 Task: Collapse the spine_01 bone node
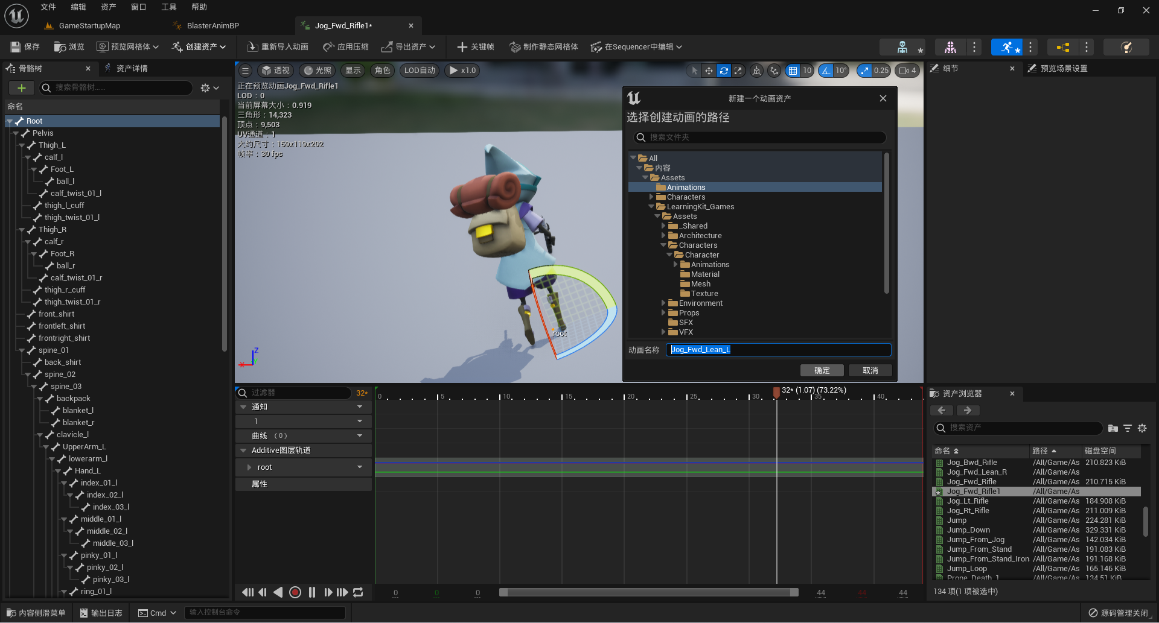22,350
